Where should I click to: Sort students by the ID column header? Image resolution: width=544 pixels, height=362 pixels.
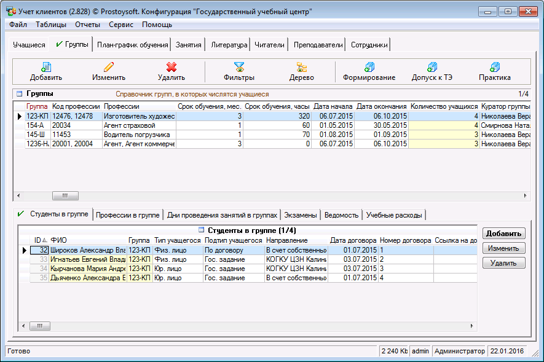[38, 240]
